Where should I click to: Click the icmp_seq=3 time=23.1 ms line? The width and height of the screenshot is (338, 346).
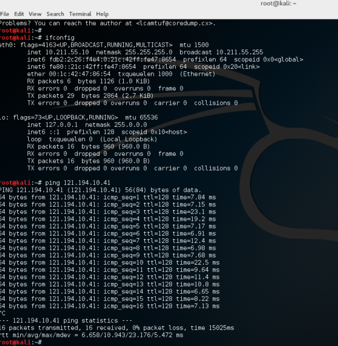tap(108, 212)
